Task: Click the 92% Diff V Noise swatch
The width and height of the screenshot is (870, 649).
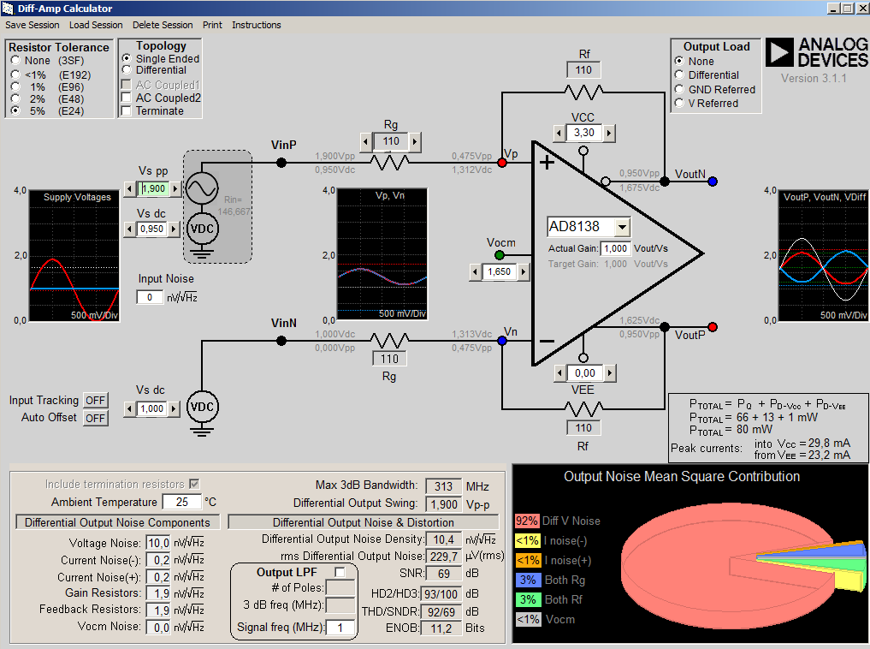Action: pyautogui.click(x=527, y=521)
